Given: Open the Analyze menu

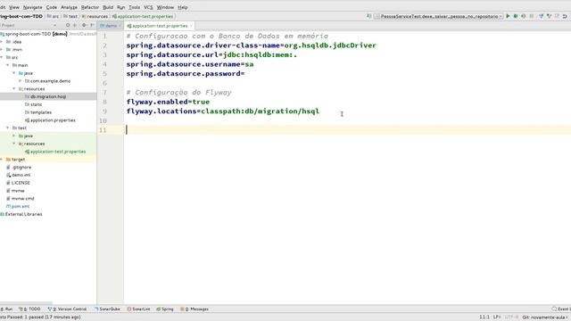Looking at the screenshot, I should 69,7.
